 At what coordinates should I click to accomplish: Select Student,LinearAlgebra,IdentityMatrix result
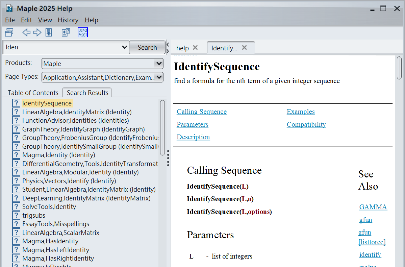click(89, 190)
